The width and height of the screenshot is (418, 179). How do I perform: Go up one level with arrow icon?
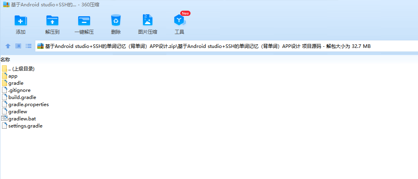(8, 46)
